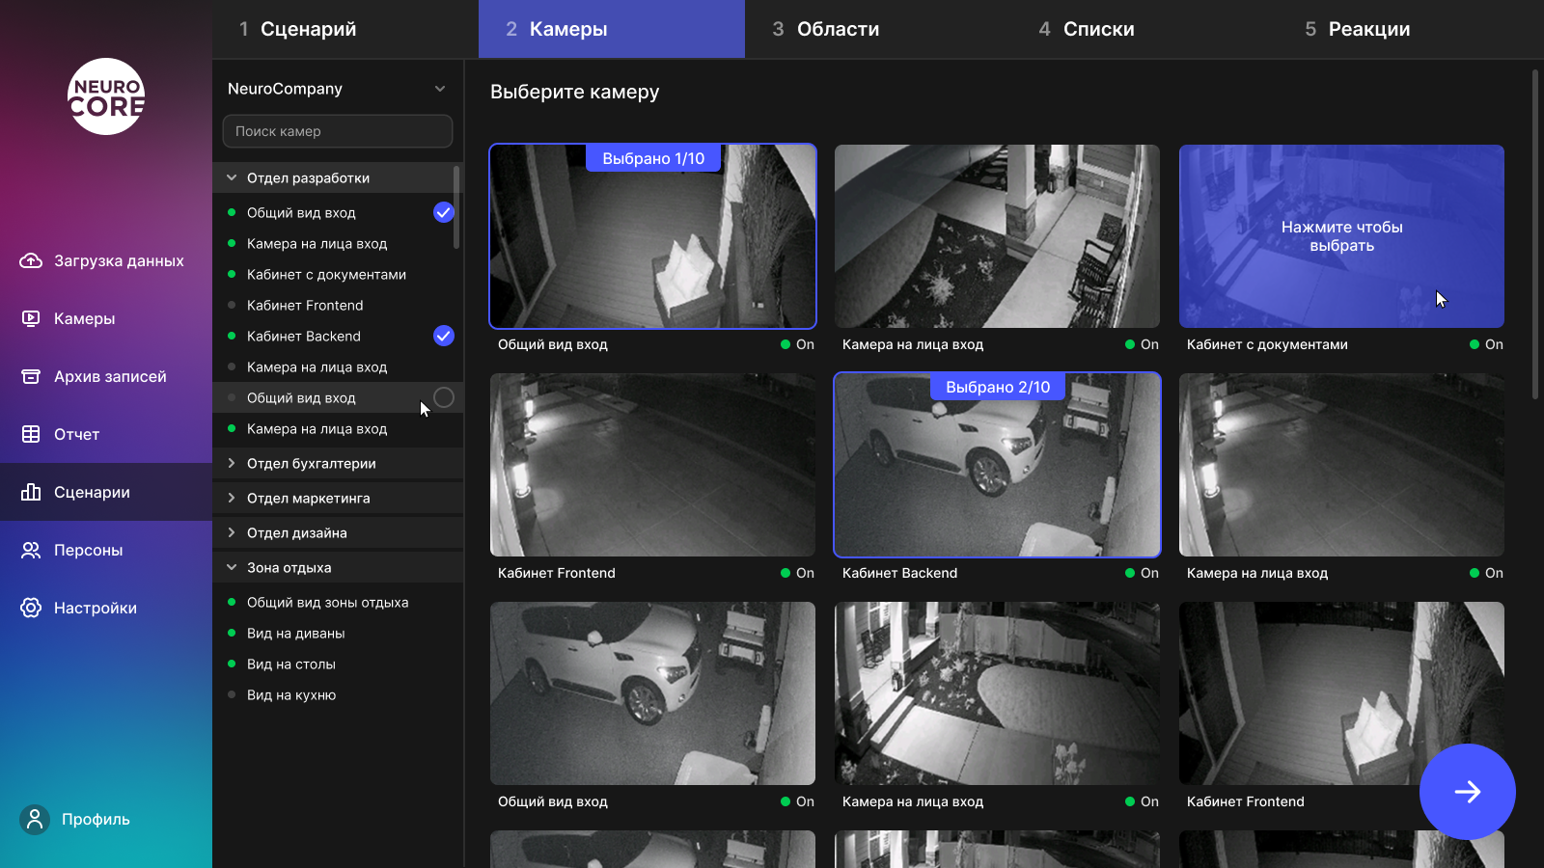
Task: Click the Архив записей archive icon
Action: (31, 376)
